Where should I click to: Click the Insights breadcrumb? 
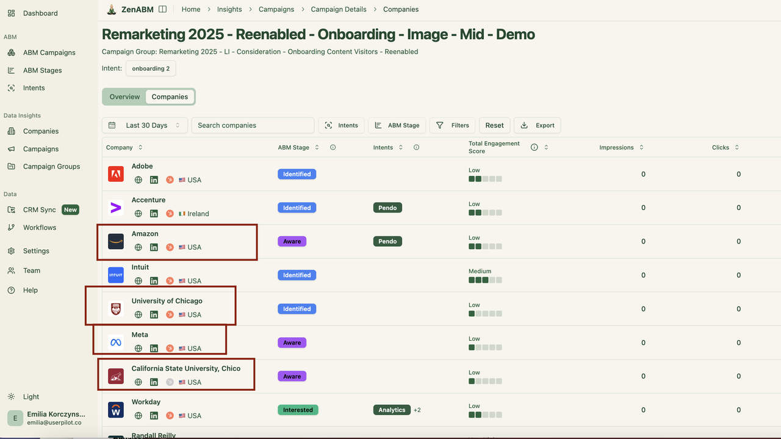(229, 9)
